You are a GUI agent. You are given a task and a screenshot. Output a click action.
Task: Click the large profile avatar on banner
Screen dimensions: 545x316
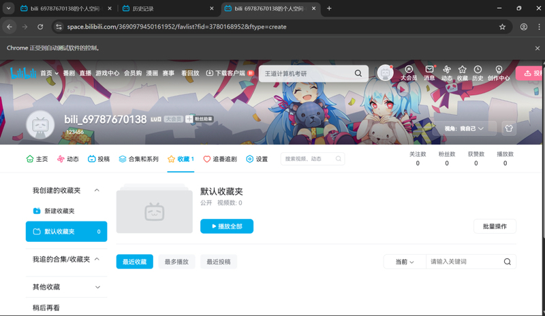click(40, 125)
